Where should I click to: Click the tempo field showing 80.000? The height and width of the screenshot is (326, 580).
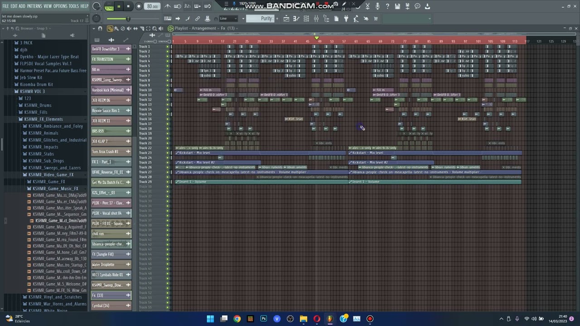(152, 6)
